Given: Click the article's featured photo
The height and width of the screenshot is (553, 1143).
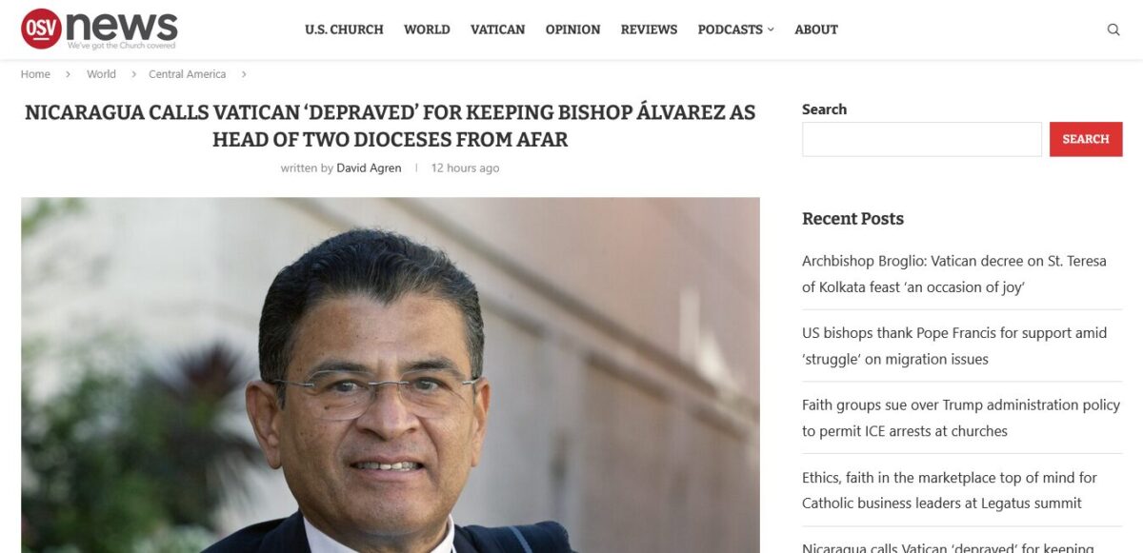Looking at the screenshot, I should click(391, 375).
